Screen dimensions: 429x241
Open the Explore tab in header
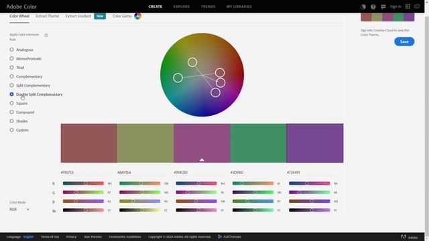[x=182, y=7]
